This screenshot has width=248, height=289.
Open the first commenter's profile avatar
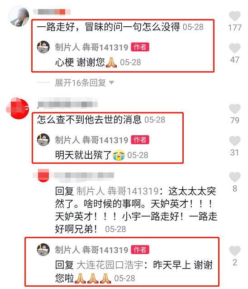19,16
